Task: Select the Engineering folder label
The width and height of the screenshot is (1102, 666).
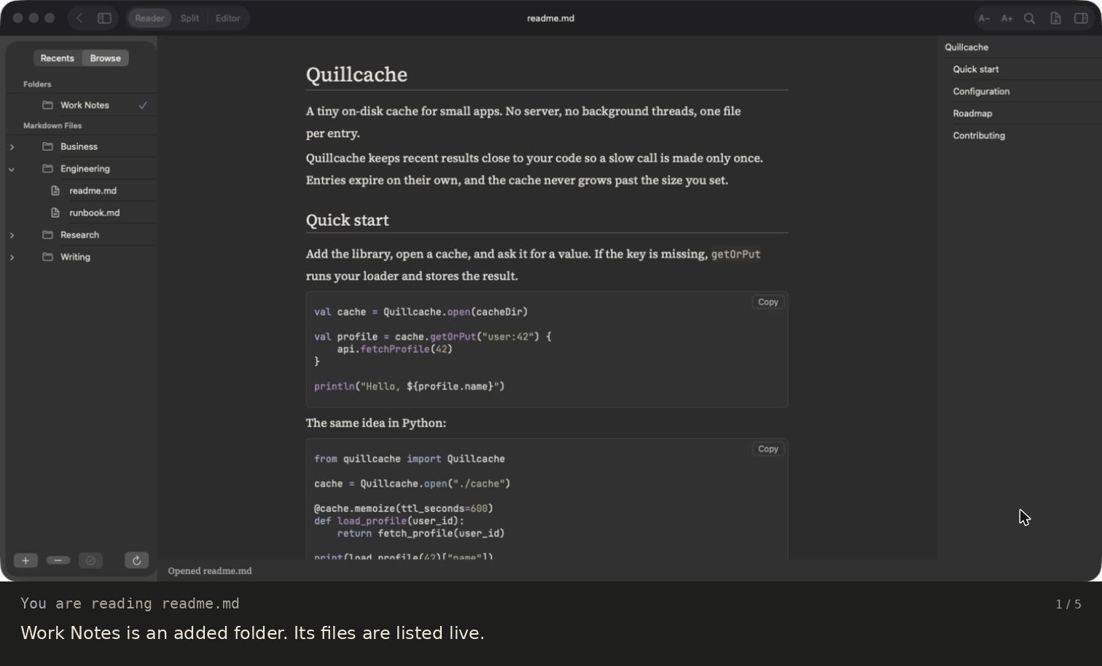Action: point(85,169)
